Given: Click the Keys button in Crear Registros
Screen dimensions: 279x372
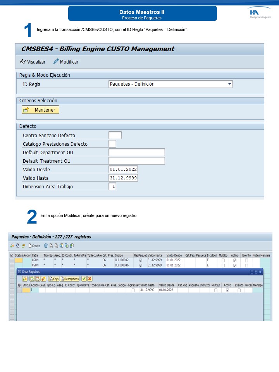Looking at the screenshot, I should tap(53, 279).
